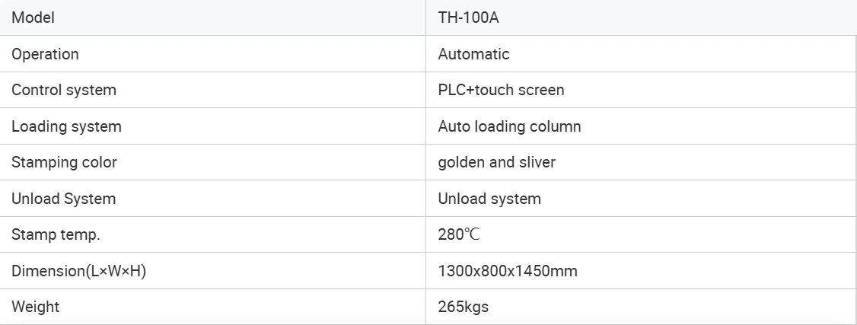Select the TH-100A model value

tap(468, 18)
